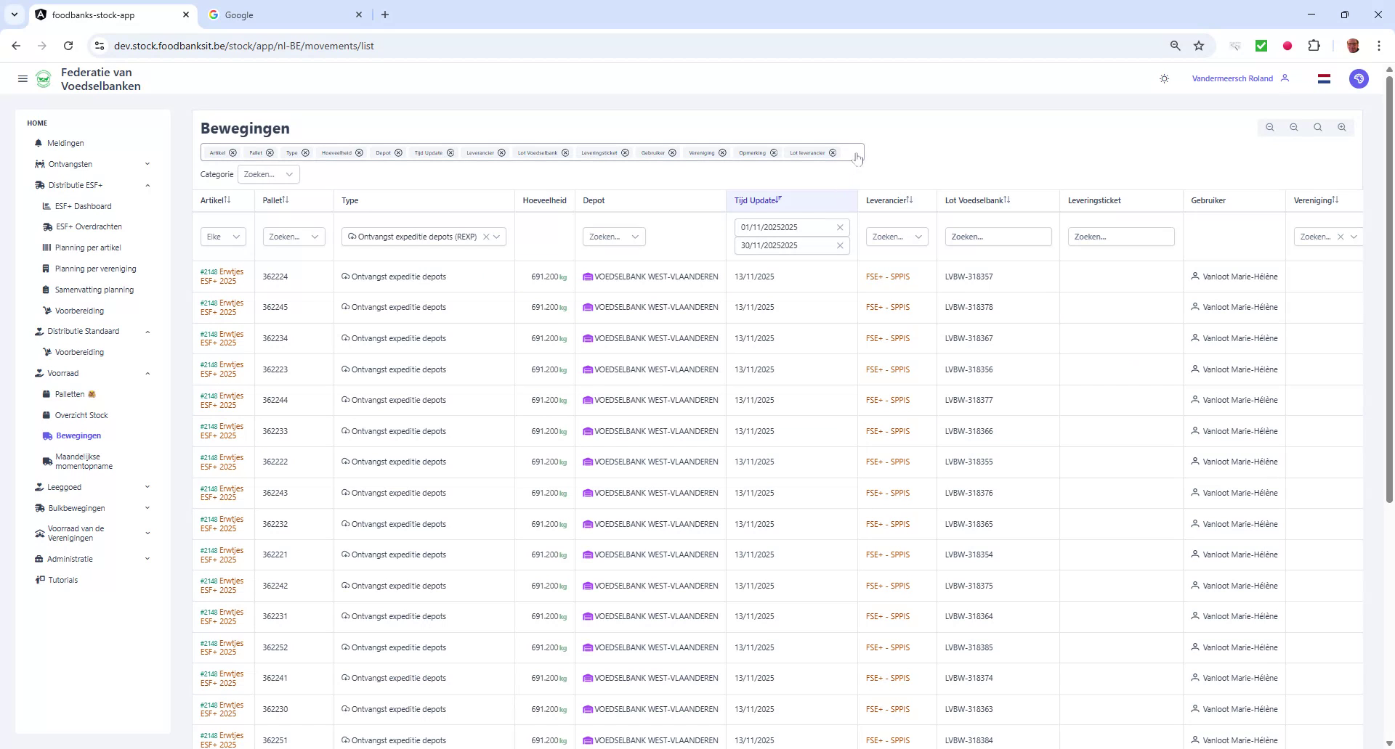Screen dimensions: 1395x749
Task: Click the palette theme icon top right
Action: tap(1359, 78)
